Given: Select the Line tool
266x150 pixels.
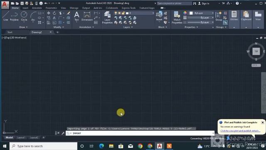Looking at the screenshot, I should coord(5,16).
